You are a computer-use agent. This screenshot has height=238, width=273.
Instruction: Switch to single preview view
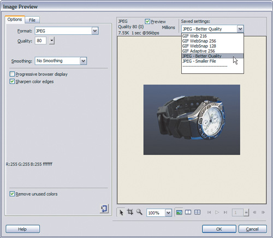pos(179,212)
